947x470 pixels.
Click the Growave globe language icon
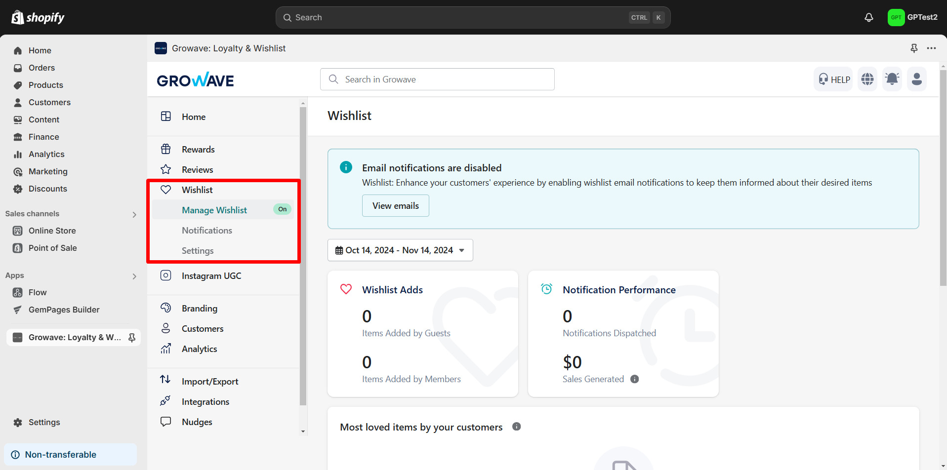(867, 79)
